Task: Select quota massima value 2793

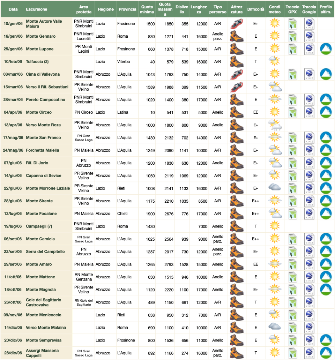Action: (x=169, y=264)
